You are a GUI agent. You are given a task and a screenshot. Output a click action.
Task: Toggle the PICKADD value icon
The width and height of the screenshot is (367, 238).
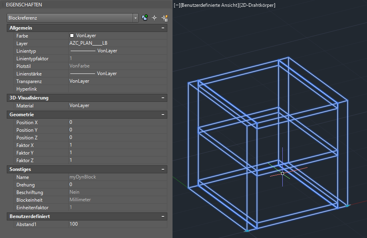145,18
